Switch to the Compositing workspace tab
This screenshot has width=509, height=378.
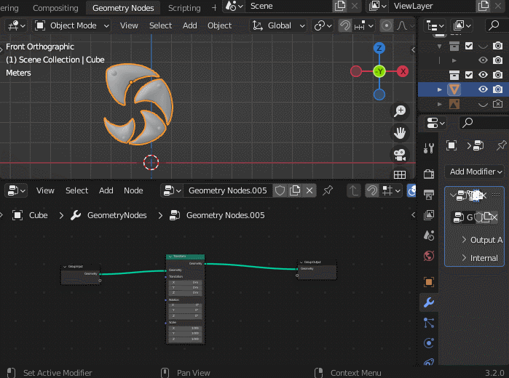pyautogui.click(x=55, y=8)
